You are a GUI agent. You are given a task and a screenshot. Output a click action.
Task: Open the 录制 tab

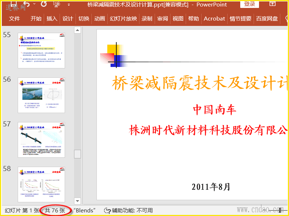coord(147,19)
